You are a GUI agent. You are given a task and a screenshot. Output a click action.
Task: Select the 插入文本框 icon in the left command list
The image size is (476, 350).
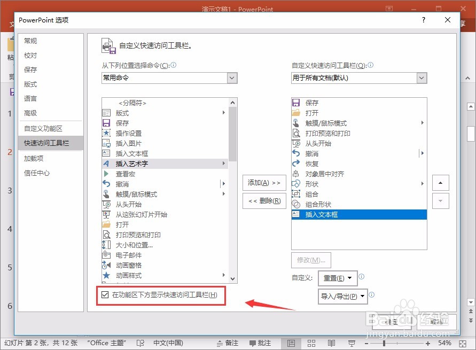click(x=106, y=153)
